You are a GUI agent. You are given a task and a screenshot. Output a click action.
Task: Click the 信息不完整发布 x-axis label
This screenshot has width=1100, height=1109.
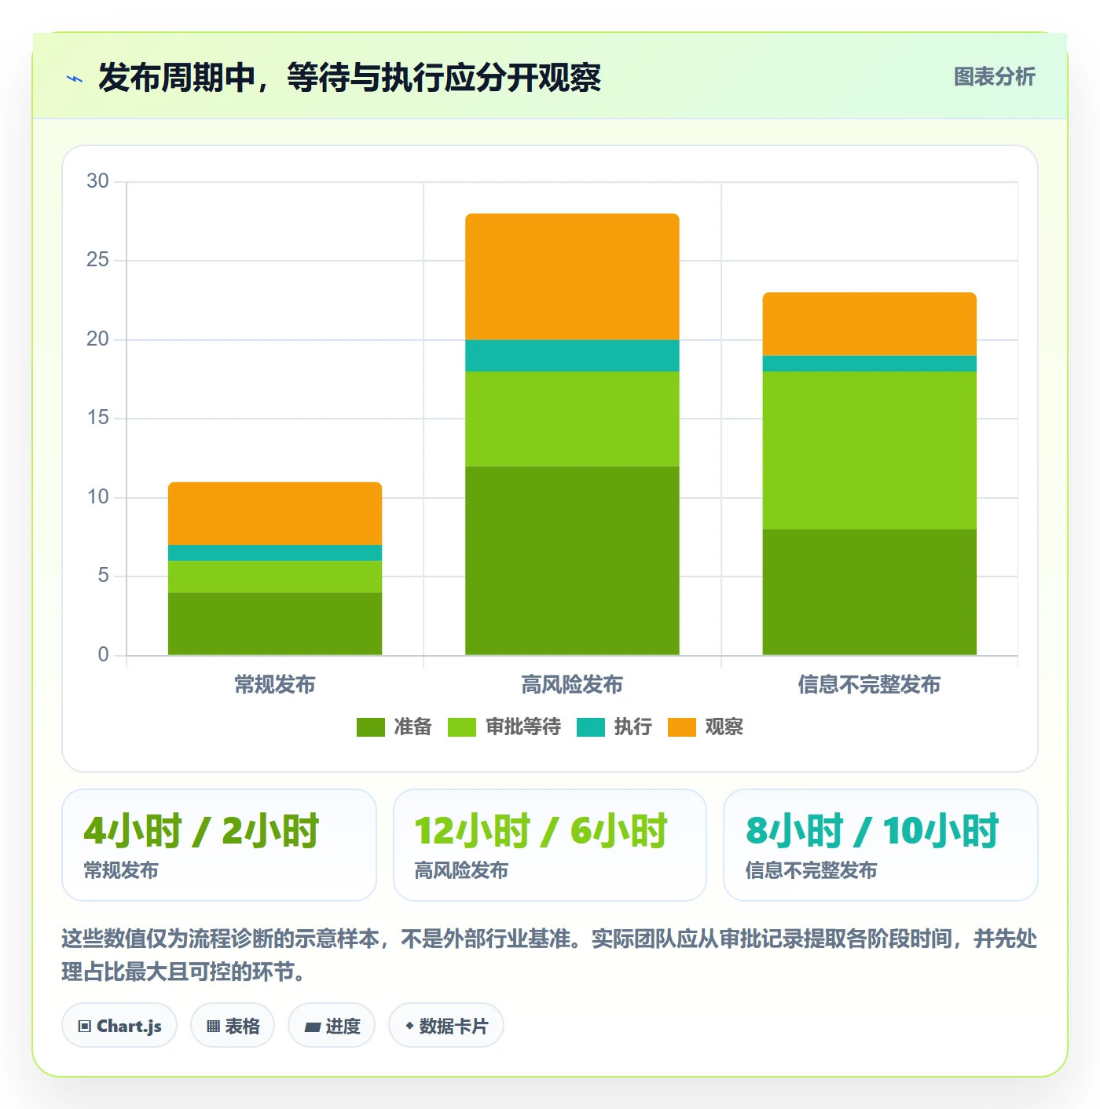click(869, 685)
